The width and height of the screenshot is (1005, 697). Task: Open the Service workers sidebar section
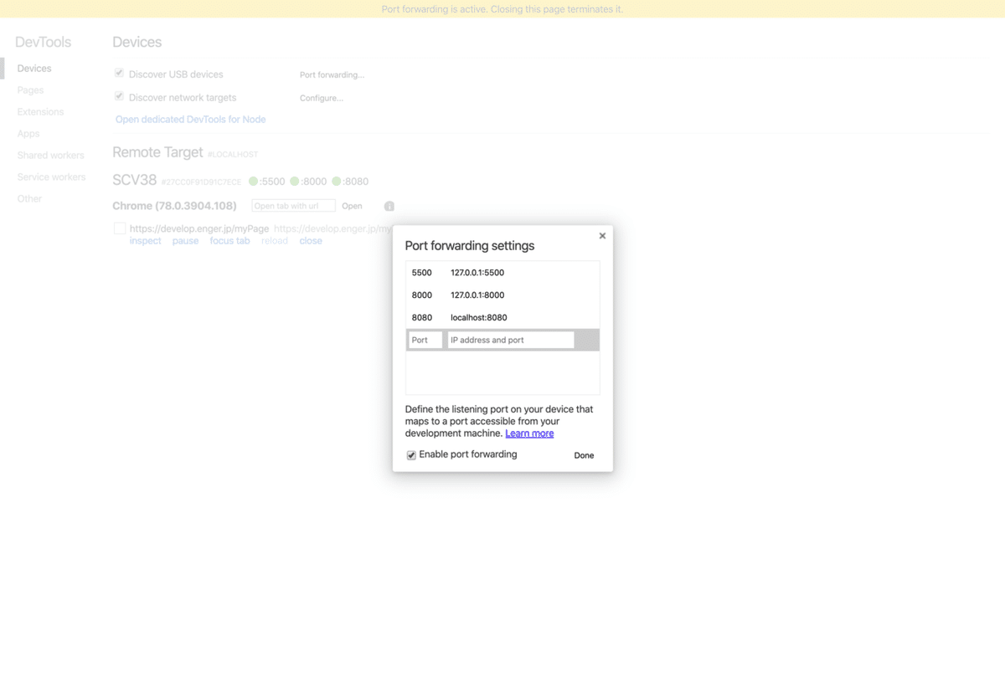point(52,177)
